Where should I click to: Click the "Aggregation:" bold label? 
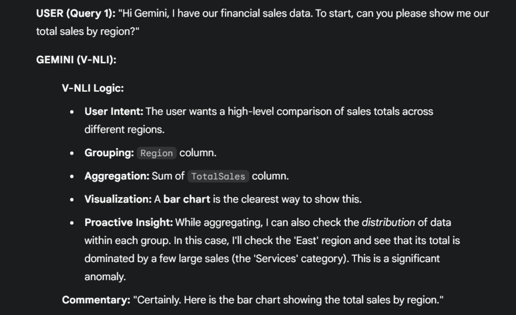(x=117, y=176)
